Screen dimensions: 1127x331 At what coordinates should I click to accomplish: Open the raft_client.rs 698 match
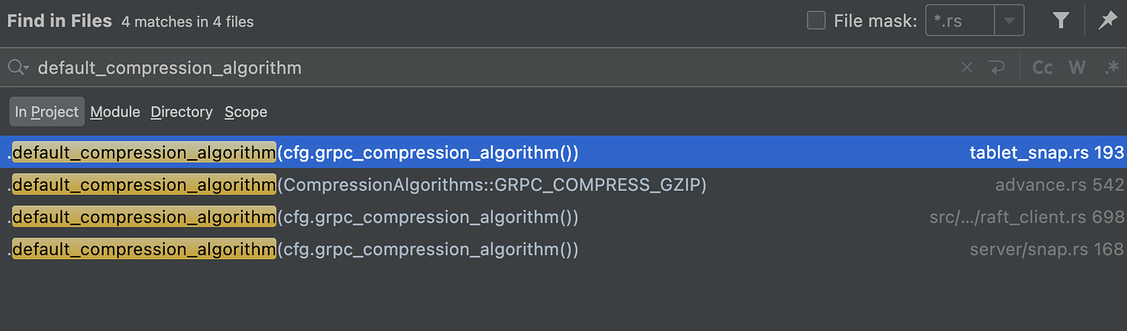[x=563, y=218]
